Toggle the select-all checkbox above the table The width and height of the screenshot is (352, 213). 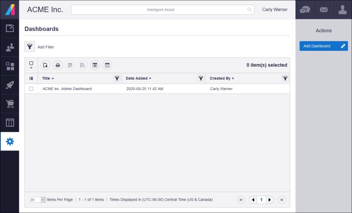(x=31, y=63)
